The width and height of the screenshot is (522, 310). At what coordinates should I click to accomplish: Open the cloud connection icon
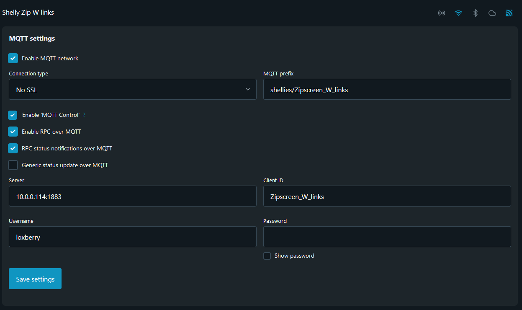(492, 13)
